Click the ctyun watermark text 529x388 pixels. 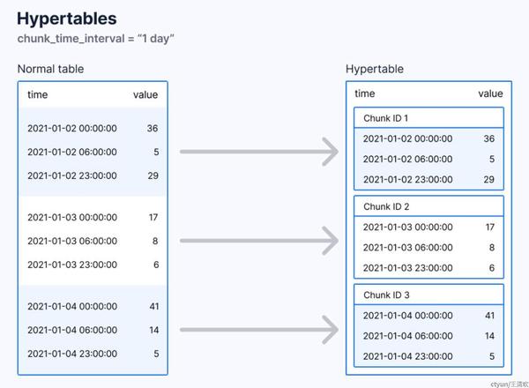[507, 383]
